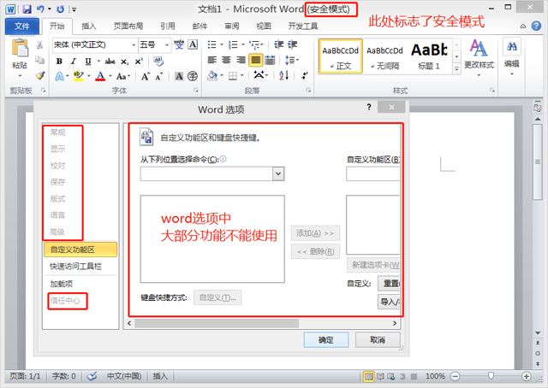Click the 取消 Cancel button
Viewport: 548px width, 388px height.
[378, 340]
